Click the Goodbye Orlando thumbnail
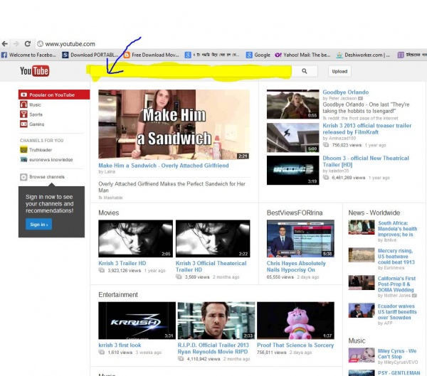Image resolution: width=427 pixels, height=376 pixels. tap(292, 104)
